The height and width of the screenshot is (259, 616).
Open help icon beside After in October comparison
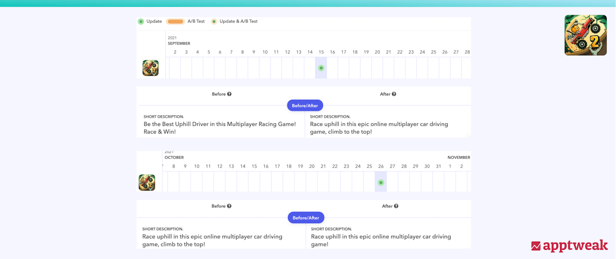point(396,206)
